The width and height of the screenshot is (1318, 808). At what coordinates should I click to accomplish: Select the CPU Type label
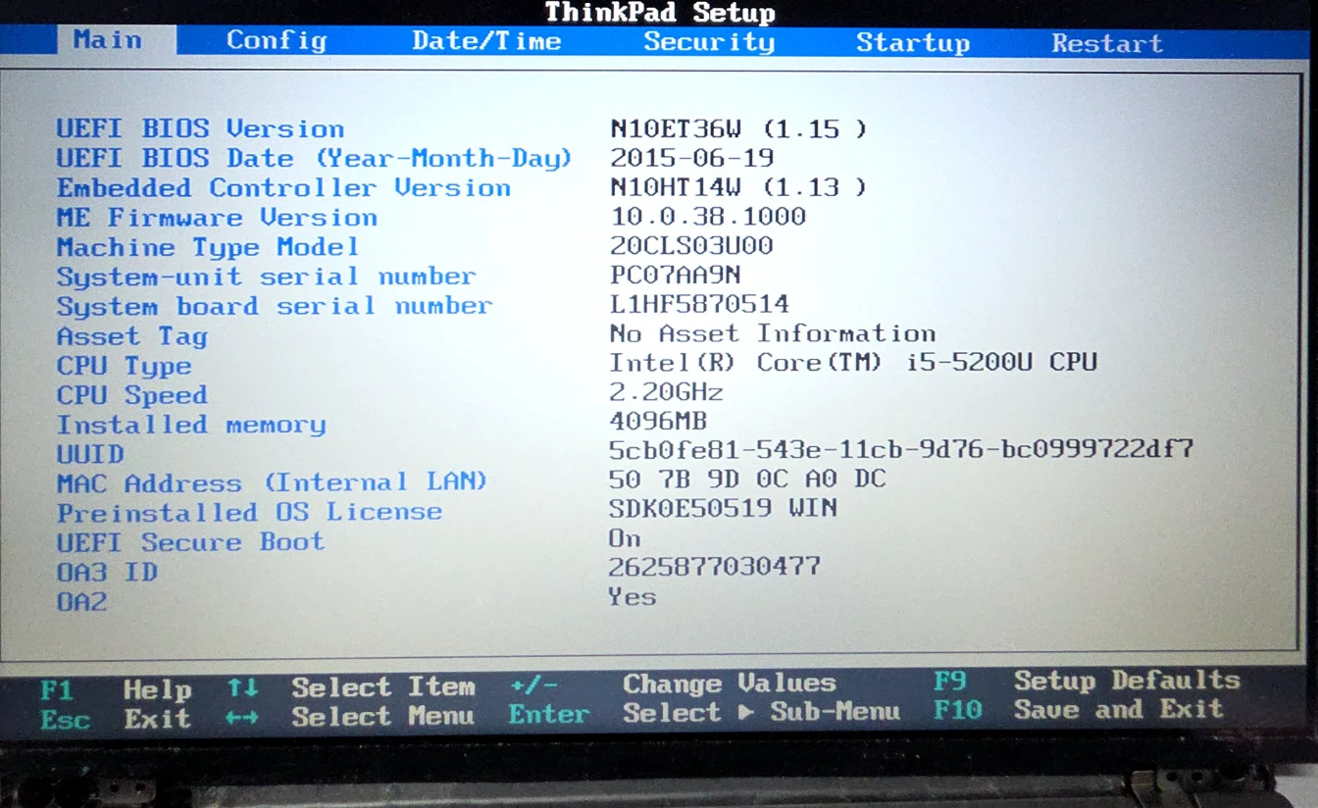(x=124, y=366)
